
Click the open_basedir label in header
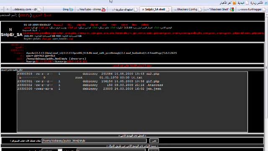(60, 39)
